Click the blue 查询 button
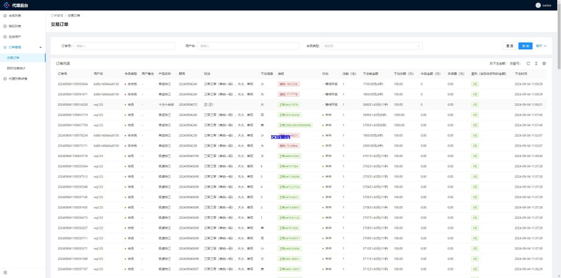This screenshot has width=561, height=278. coord(525,46)
